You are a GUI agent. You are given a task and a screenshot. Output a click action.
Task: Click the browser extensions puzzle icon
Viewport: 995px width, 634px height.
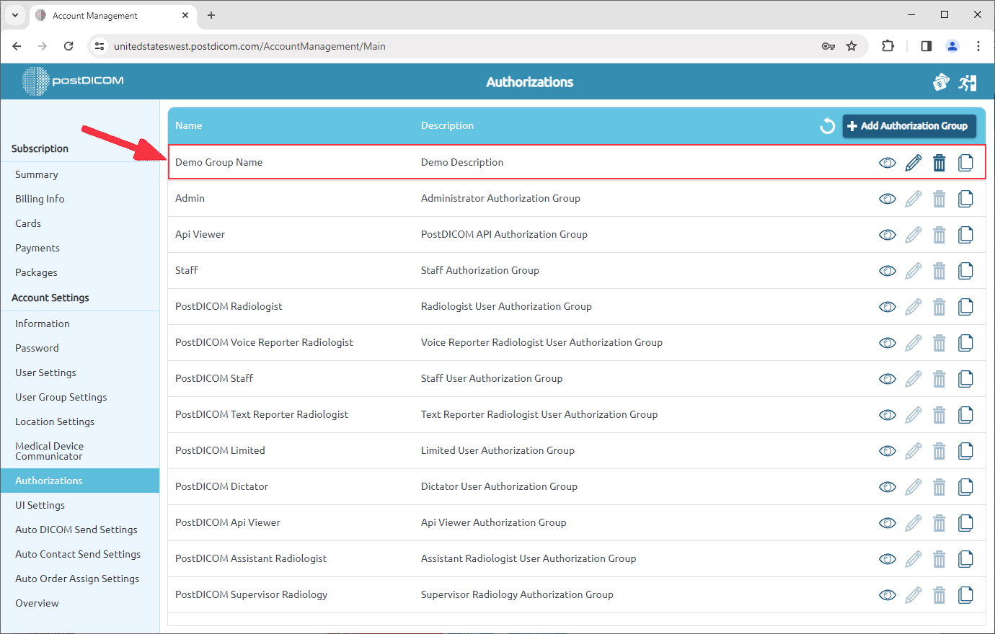(888, 45)
